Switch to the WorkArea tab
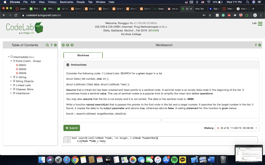This screenshot has width=265, height=165. click(83, 55)
